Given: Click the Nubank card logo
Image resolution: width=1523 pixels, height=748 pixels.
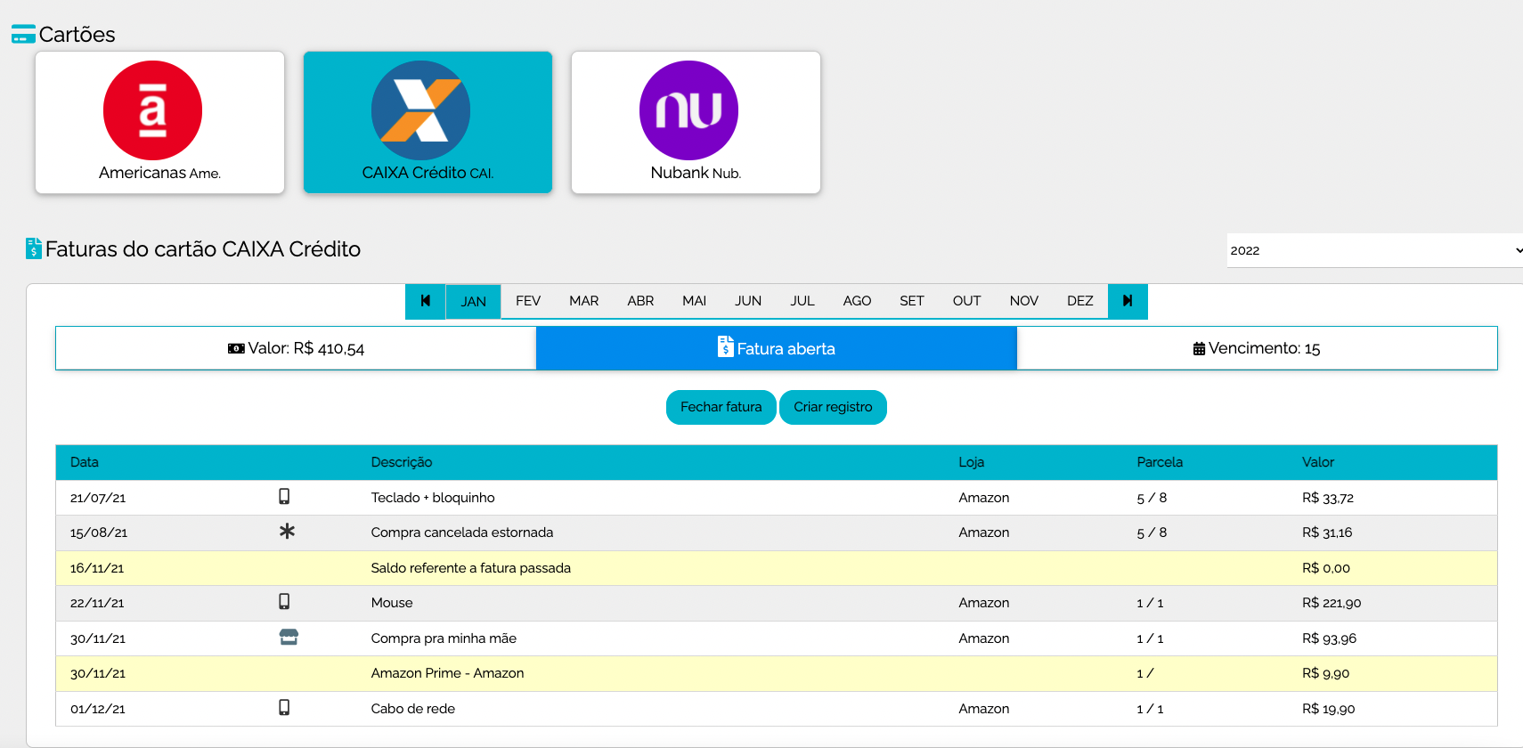Looking at the screenshot, I should [688, 110].
